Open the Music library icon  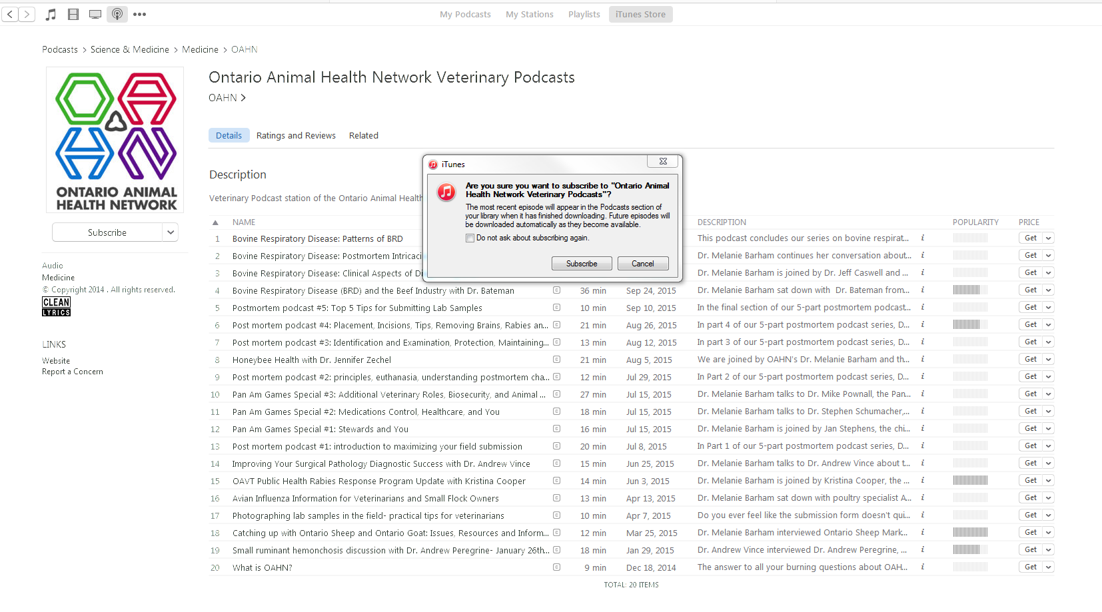pyautogui.click(x=51, y=14)
